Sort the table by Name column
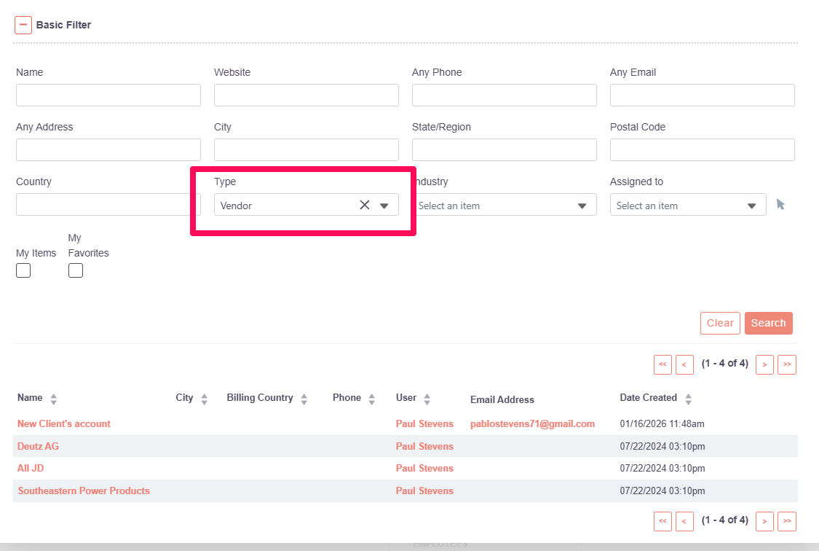The width and height of the screenshot is (819, 551). coord(53,399)
